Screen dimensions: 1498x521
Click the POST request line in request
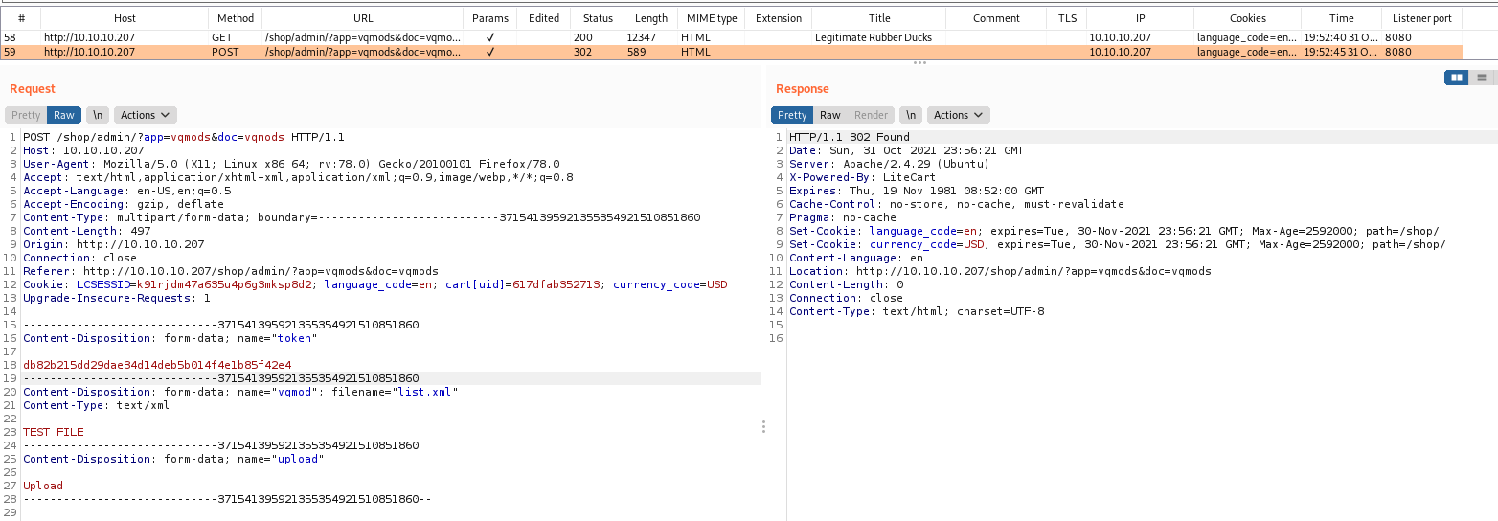pos(183,137)
